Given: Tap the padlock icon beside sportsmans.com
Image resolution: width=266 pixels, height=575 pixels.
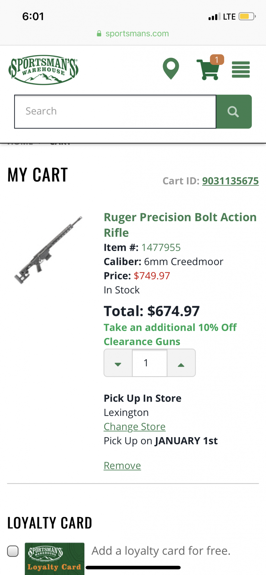Looking at the screenshot, I should click(99, 34).
